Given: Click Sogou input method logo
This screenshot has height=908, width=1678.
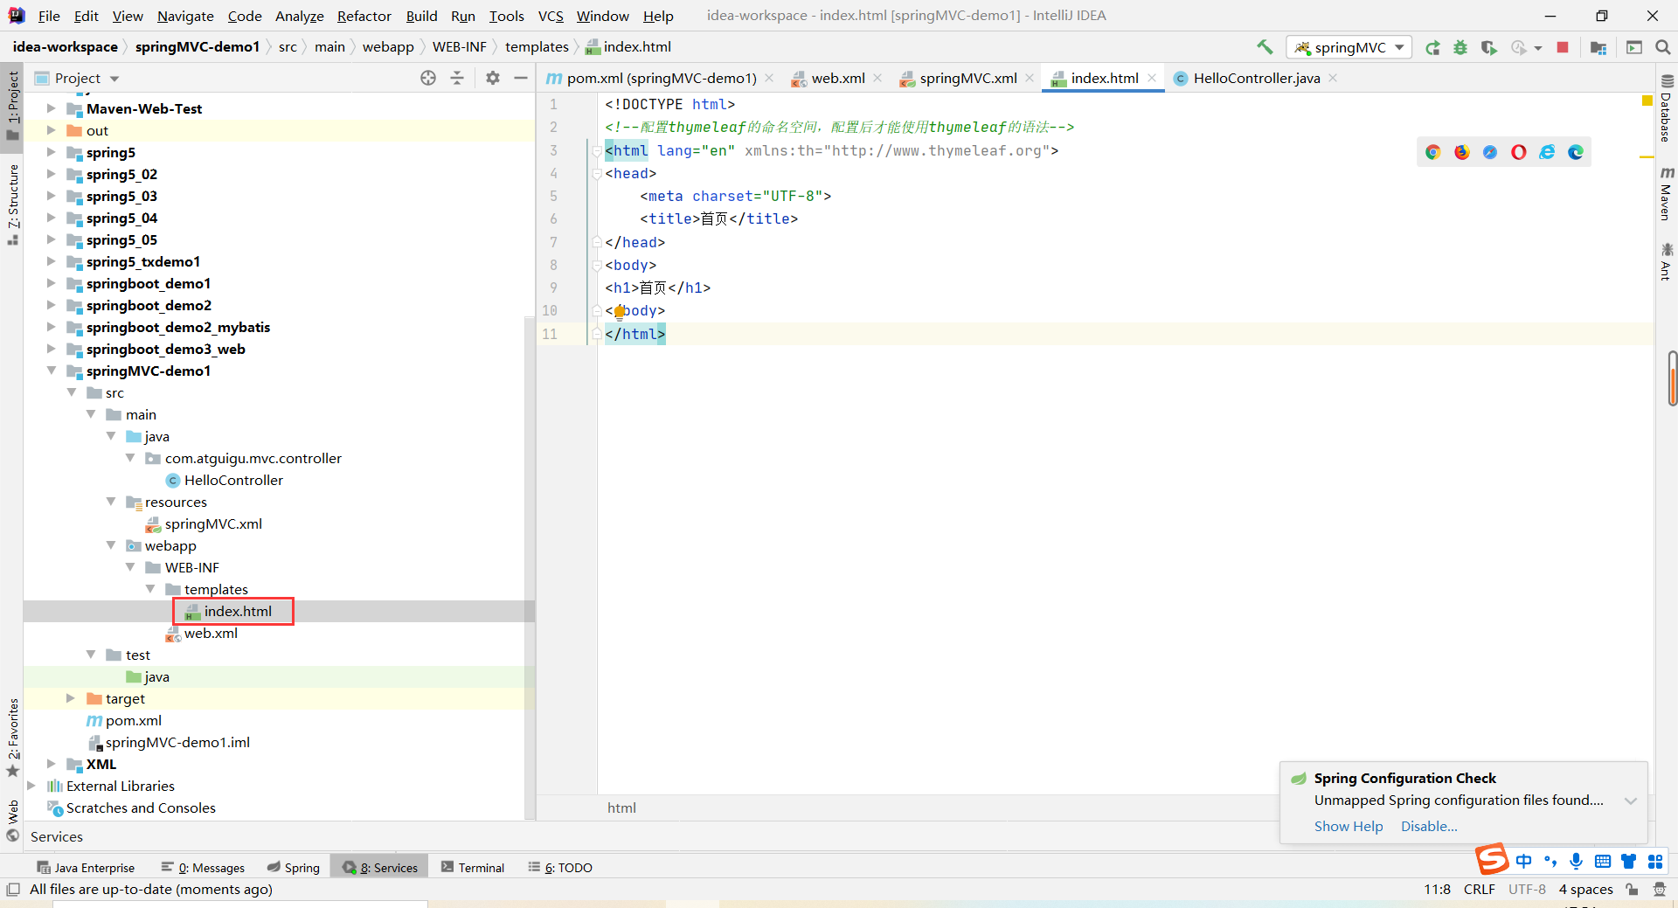Looking at the screenshot, I should (x=1492, y=859).
